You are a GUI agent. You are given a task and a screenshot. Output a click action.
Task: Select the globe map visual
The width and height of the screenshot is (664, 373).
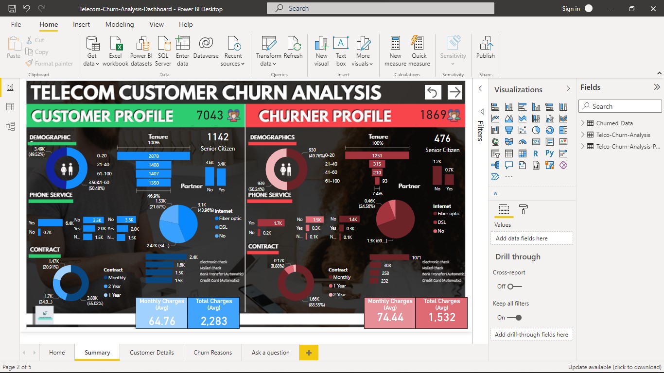pyautogui.click(x=495, y=142)
